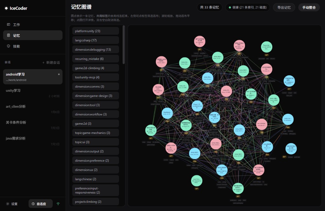Screen dimensions: 325x211
Task: Click the 技能 shield icon
Action: (9, 46)
